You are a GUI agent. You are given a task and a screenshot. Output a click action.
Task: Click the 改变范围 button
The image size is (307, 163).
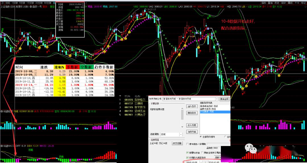(177, 143)
